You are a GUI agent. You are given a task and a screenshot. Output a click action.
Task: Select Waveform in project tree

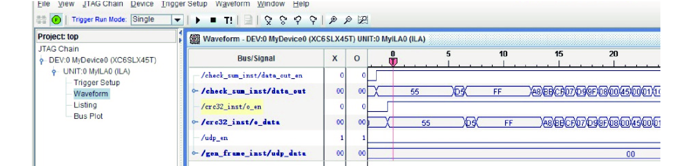(x=91, y=94)
